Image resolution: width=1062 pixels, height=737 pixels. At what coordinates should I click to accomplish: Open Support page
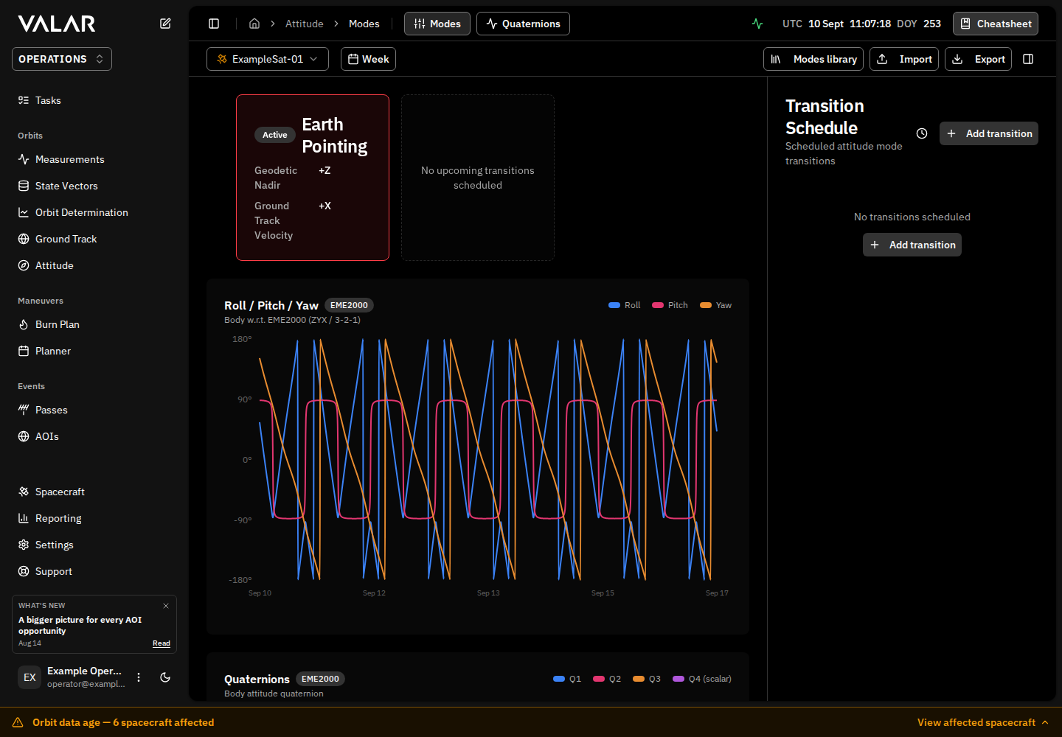pos(94,571)
